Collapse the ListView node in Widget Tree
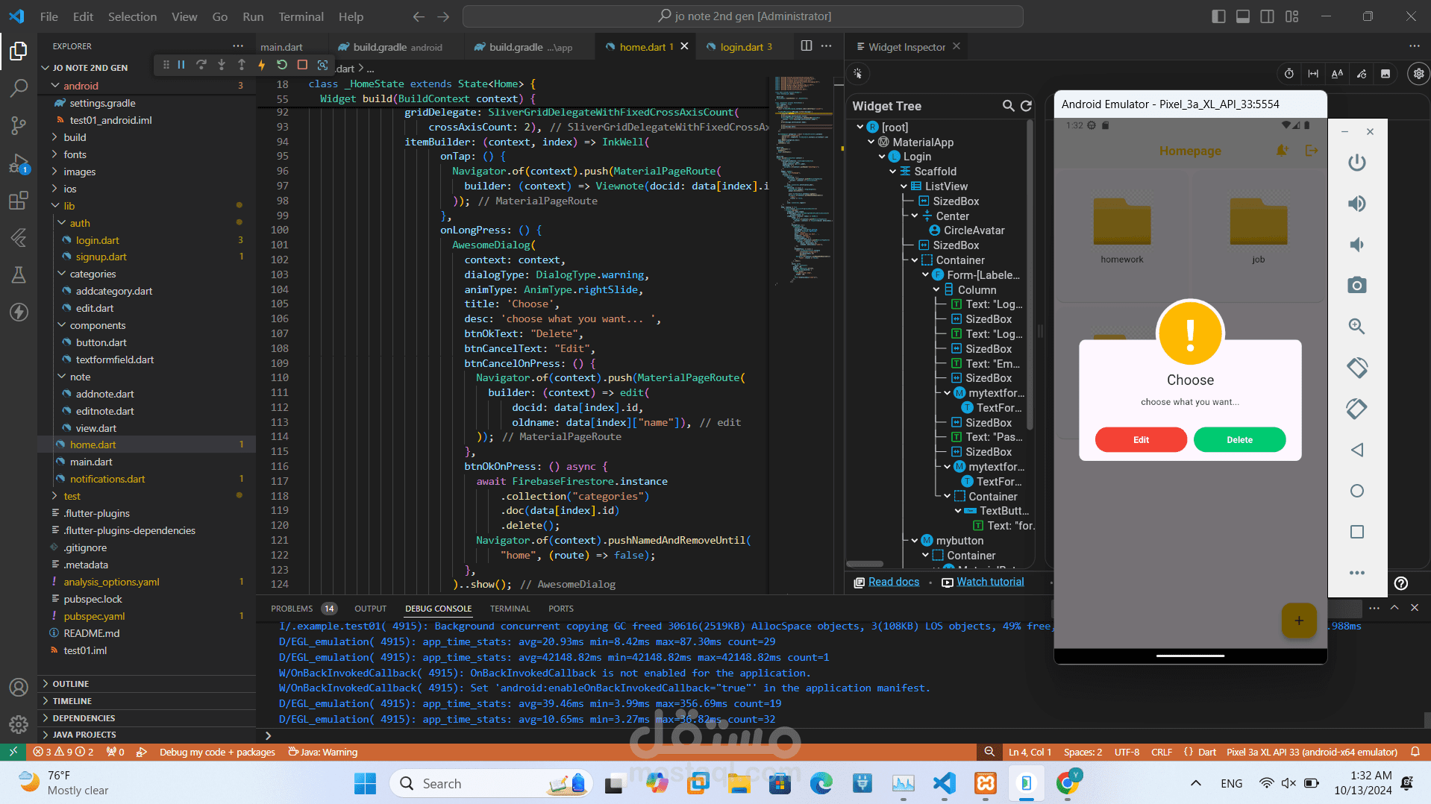The image size is (1431, 804). tap(904, 186)
